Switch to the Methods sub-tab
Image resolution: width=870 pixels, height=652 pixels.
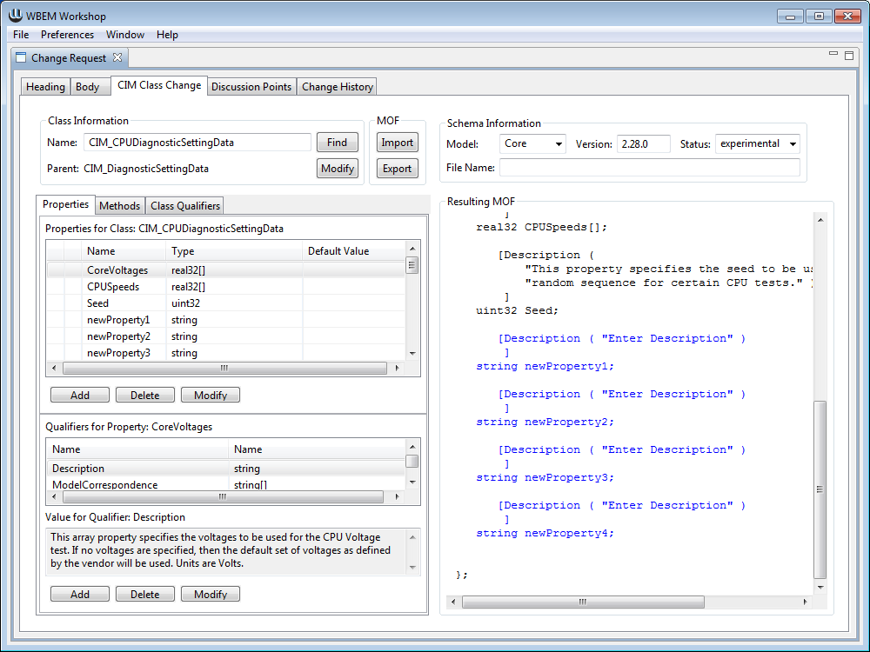tap(119, 206)
